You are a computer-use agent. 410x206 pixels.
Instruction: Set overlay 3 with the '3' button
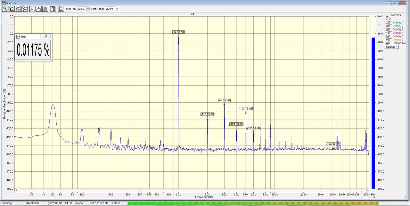click(x=387, y=29)
